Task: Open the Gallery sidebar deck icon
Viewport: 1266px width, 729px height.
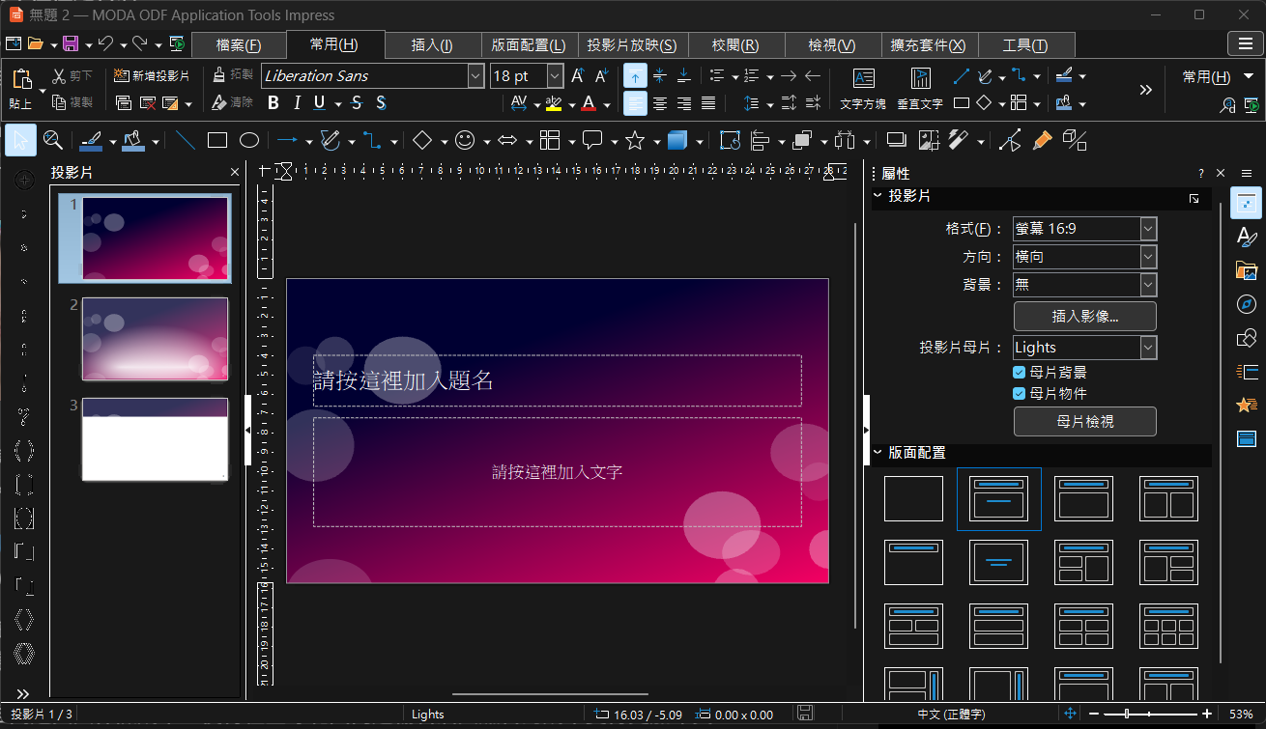Action: [x=1247, y=270]
